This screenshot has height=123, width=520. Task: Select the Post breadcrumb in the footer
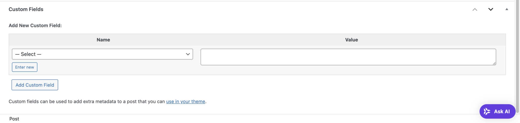tap(14, 119)
